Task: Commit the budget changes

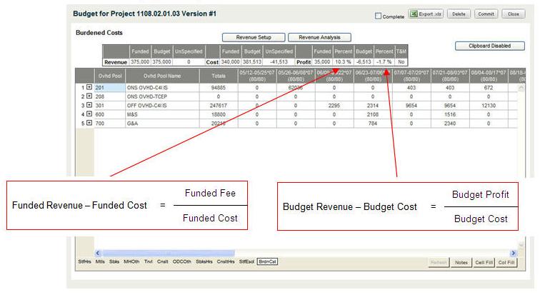Action: tap(486, 14)
